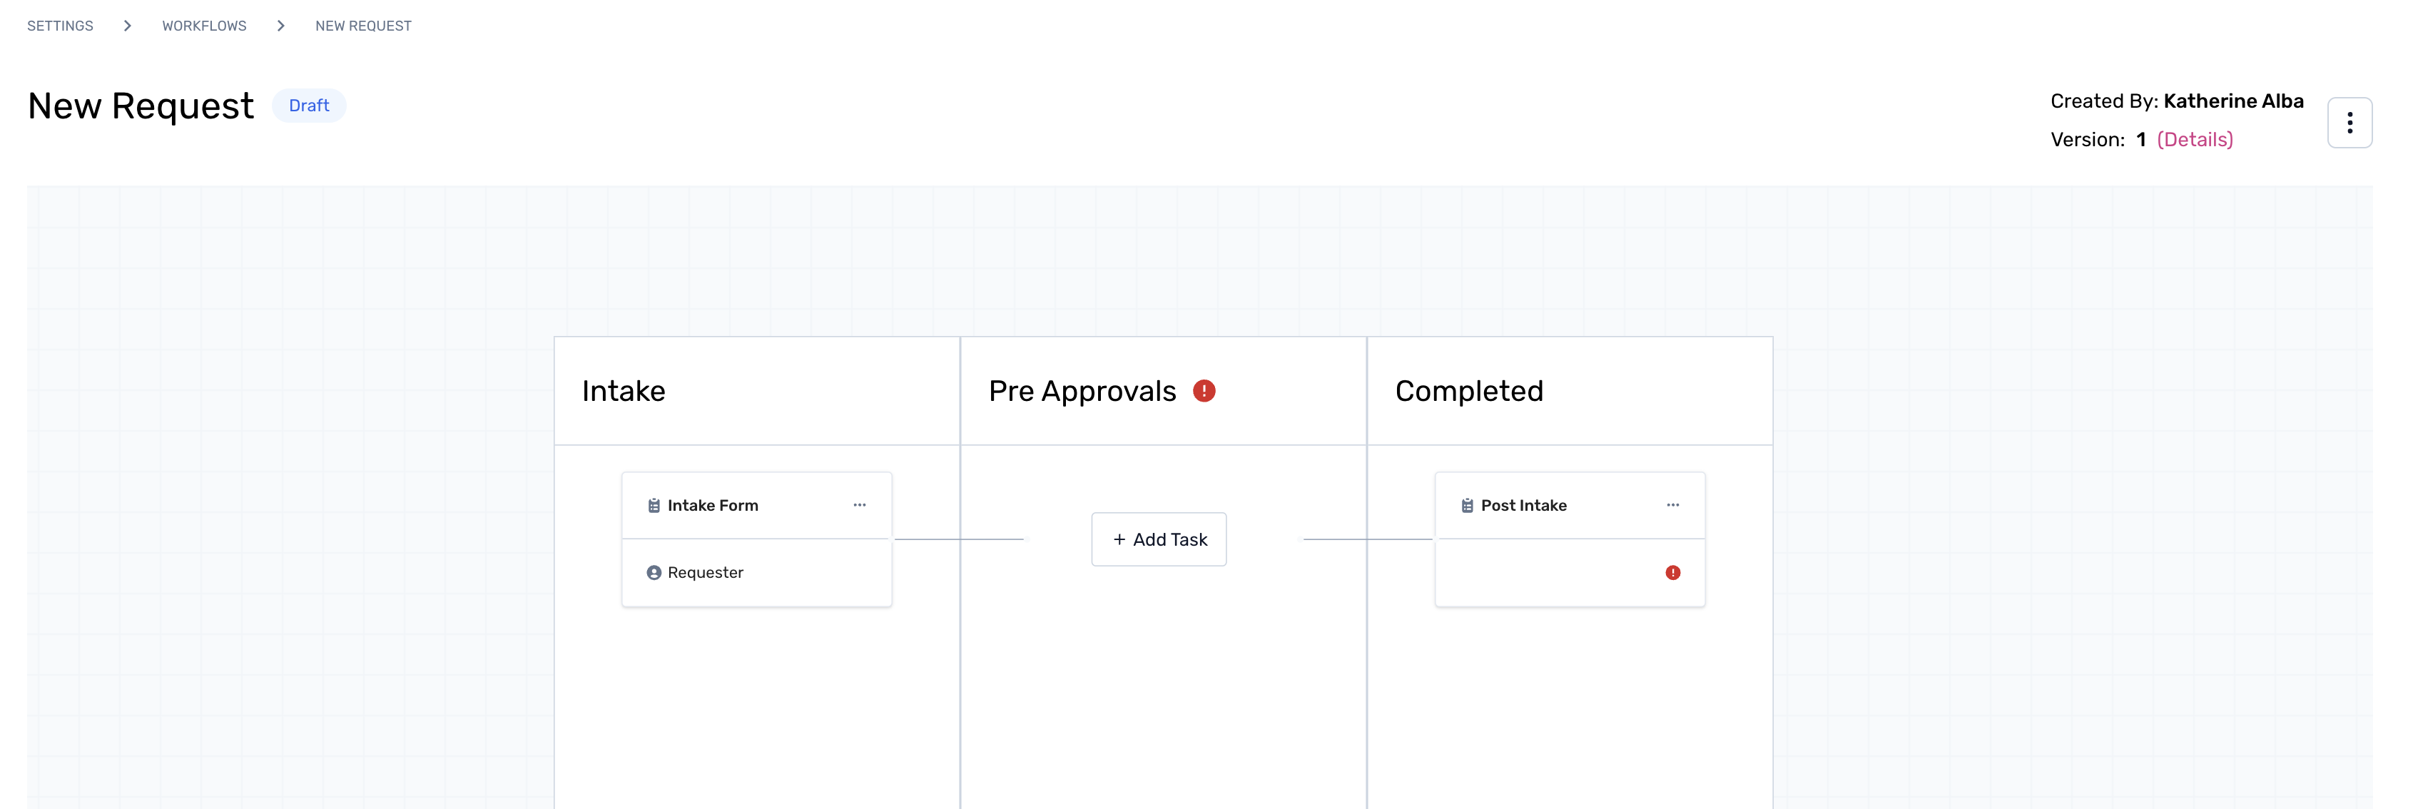The width and height of the screenshot is (2413, 809).
Task: Click the form icon next to Post Intake
Action: coord(1467,506)
